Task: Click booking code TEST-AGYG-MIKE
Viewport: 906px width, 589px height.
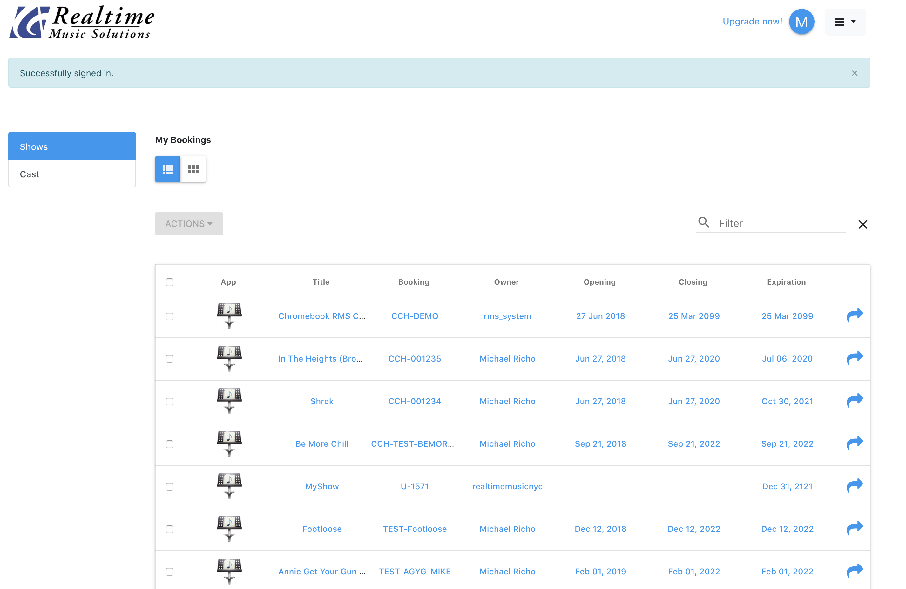Action: tap(415, 572)
